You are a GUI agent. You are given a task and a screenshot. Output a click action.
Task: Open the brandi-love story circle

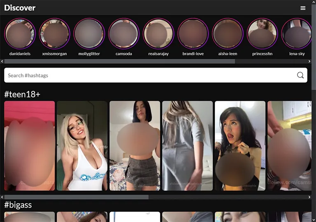coord(193,34)
